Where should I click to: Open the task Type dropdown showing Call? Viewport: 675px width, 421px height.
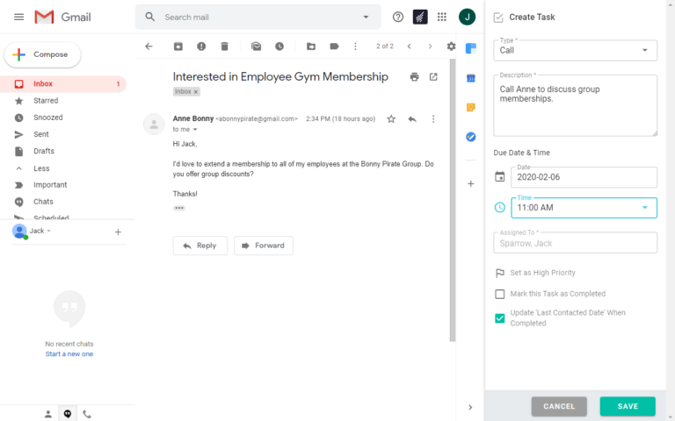(x=575, y=51)
